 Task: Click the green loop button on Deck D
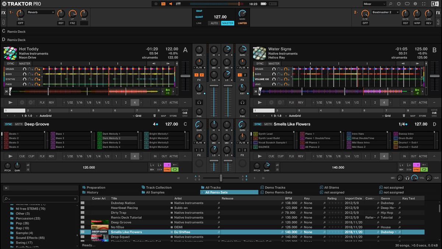tap(424, 169)
